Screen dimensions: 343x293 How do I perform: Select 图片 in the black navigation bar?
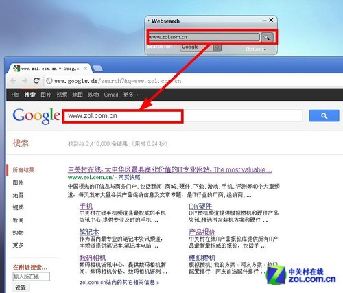point(46,95)
